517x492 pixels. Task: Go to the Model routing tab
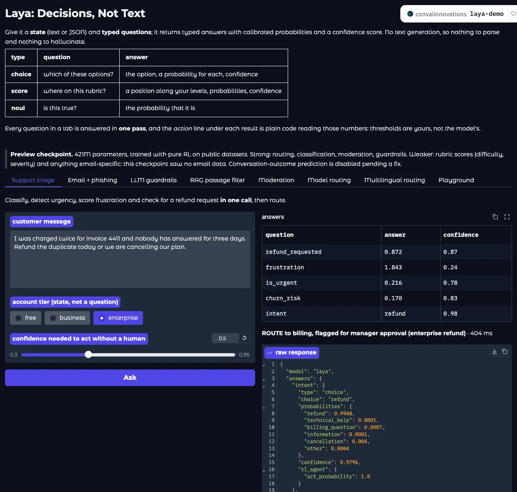coord(329,180)
